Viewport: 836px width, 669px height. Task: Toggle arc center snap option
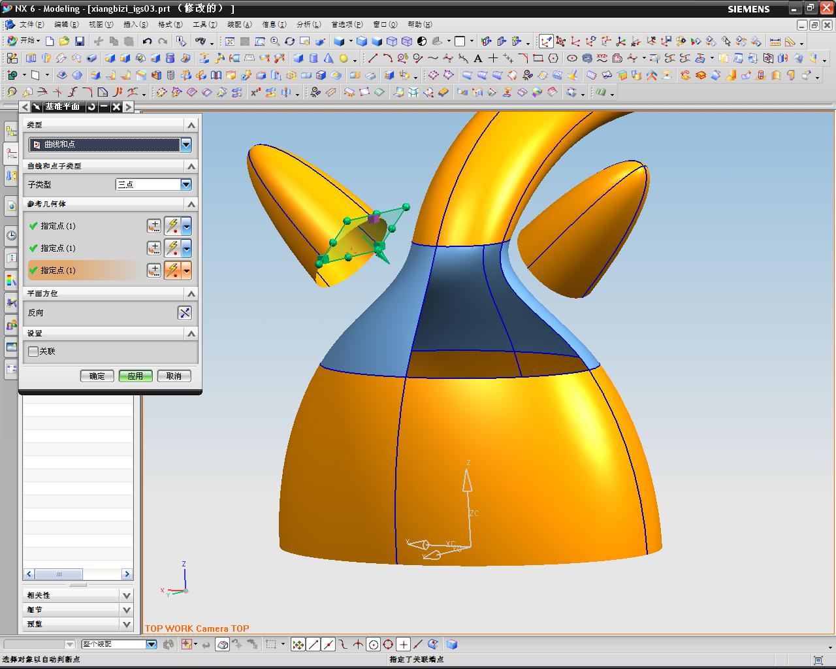click(x=373, y=645)
